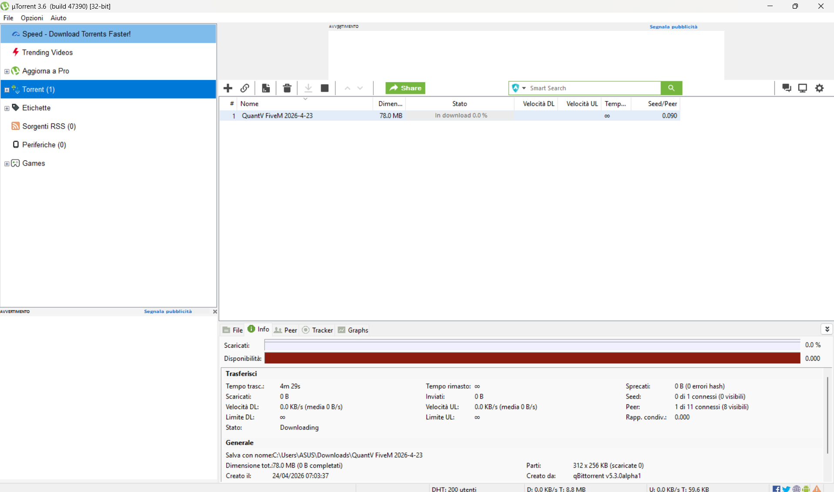Sort torrents by Nome column header
This screenshot has width=834, height=492.
coord(305,103)
